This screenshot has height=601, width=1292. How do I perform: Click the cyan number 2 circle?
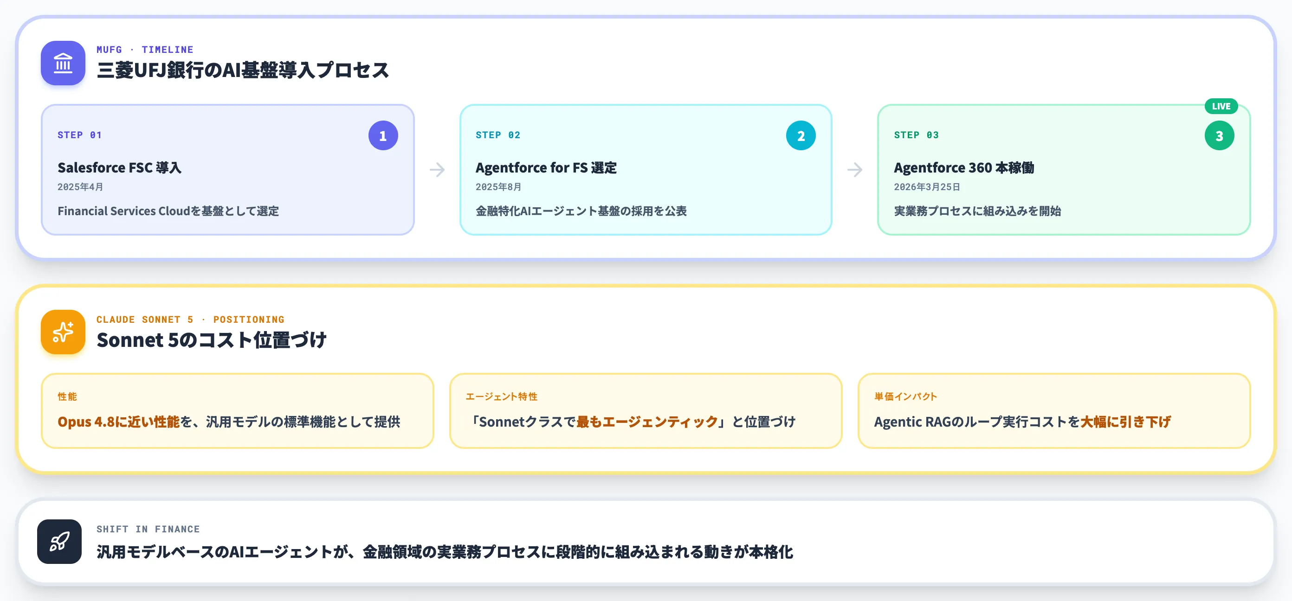click(801, 135)
